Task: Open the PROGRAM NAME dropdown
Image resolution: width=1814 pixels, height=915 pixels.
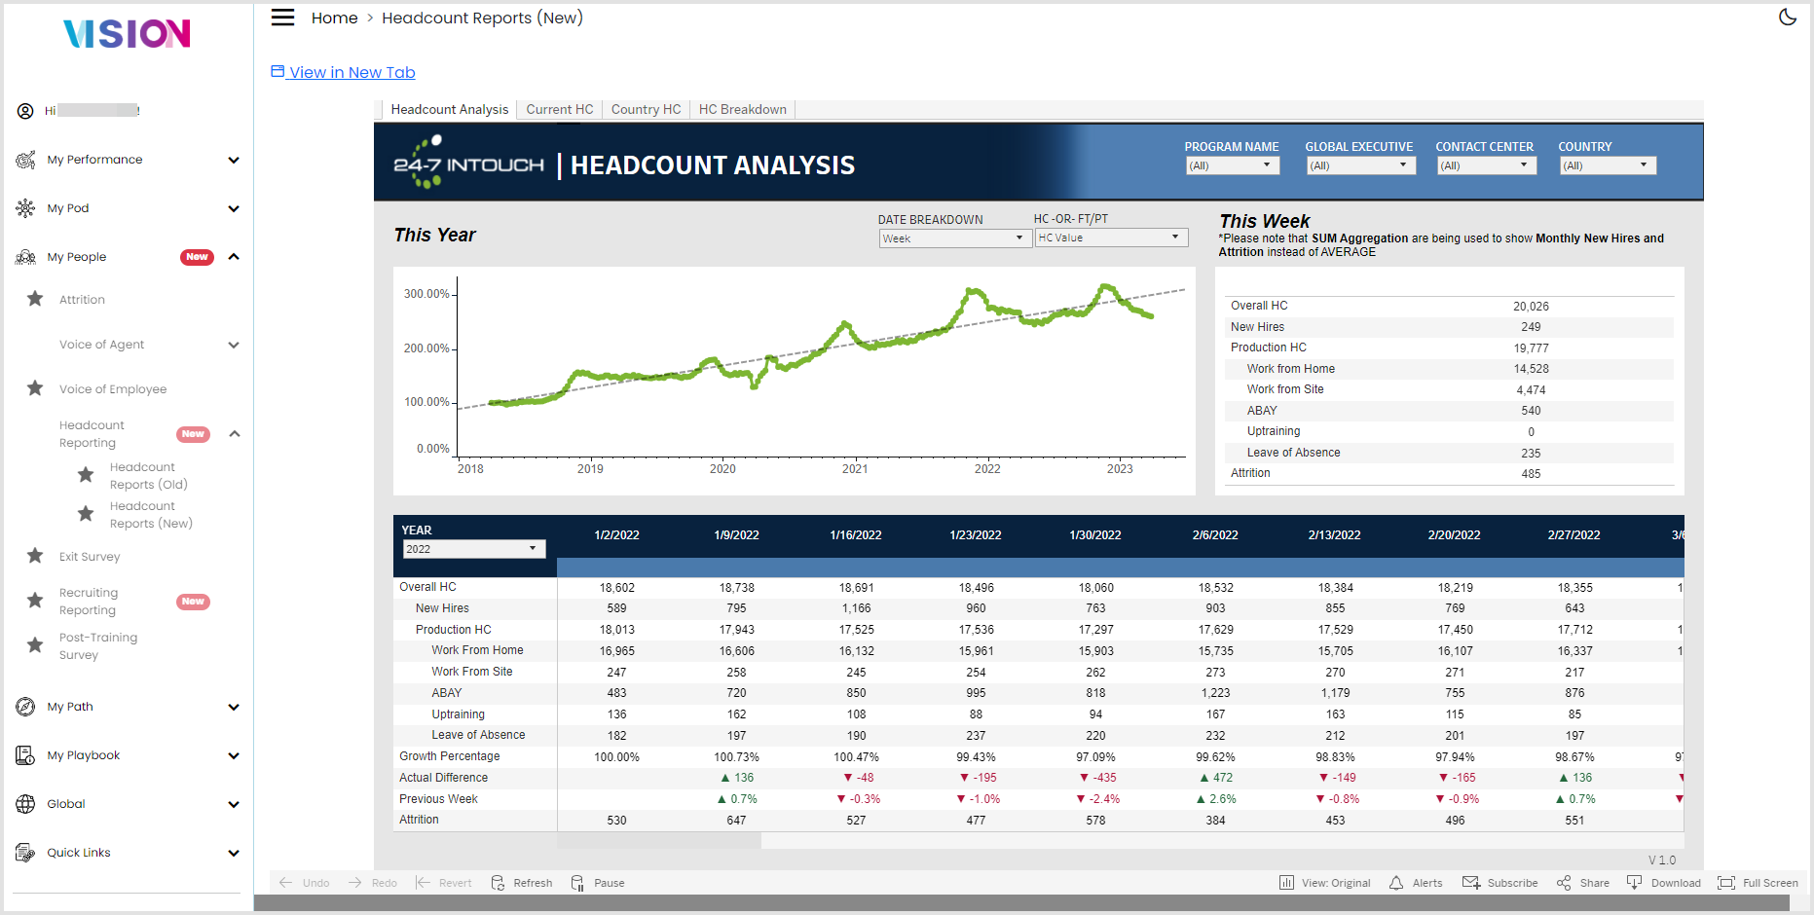Action: [1232, 165]
